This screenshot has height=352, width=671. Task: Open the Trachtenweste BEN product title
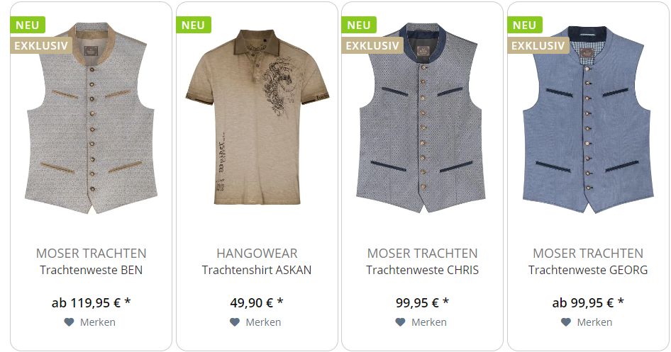(91, 270)
